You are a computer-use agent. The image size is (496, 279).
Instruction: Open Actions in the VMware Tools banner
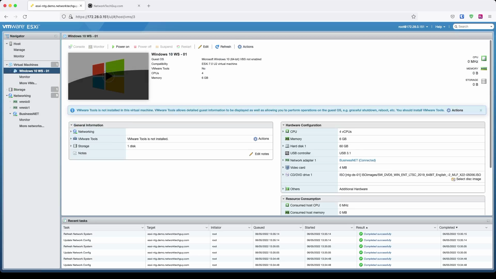click(x=455, y=110)
